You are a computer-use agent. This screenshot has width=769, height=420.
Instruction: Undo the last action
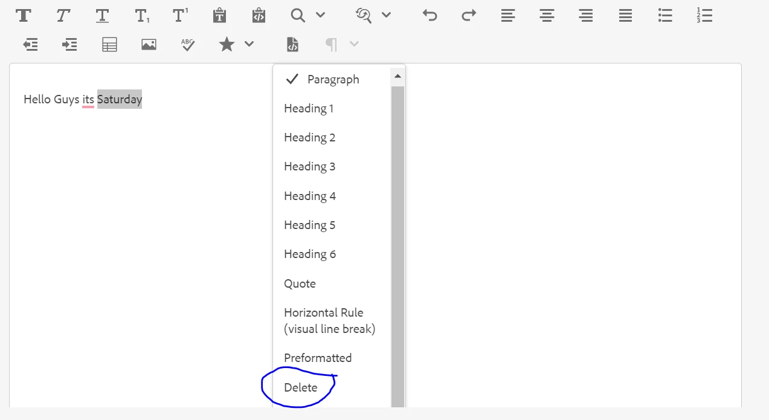pyautogui.click(x=430, y=15)
